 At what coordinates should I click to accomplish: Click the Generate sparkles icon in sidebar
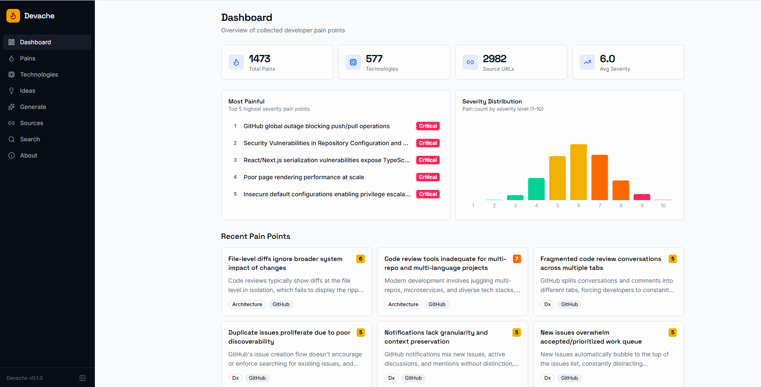pyautogui.click(x=11, y=107)
